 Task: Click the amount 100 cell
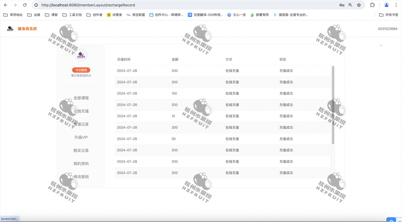[x=174, y=93]
